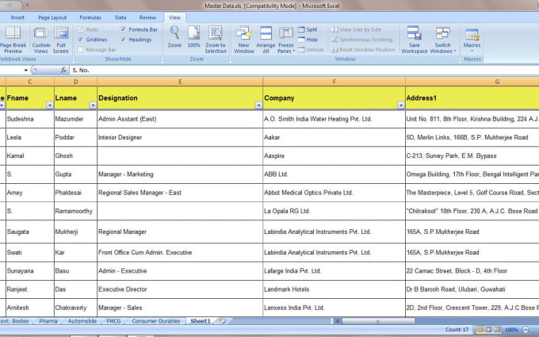The image size is (539, 337).
Task: Select cell 'Admin Asstant (East)'
Action: (x=180, y=119)
